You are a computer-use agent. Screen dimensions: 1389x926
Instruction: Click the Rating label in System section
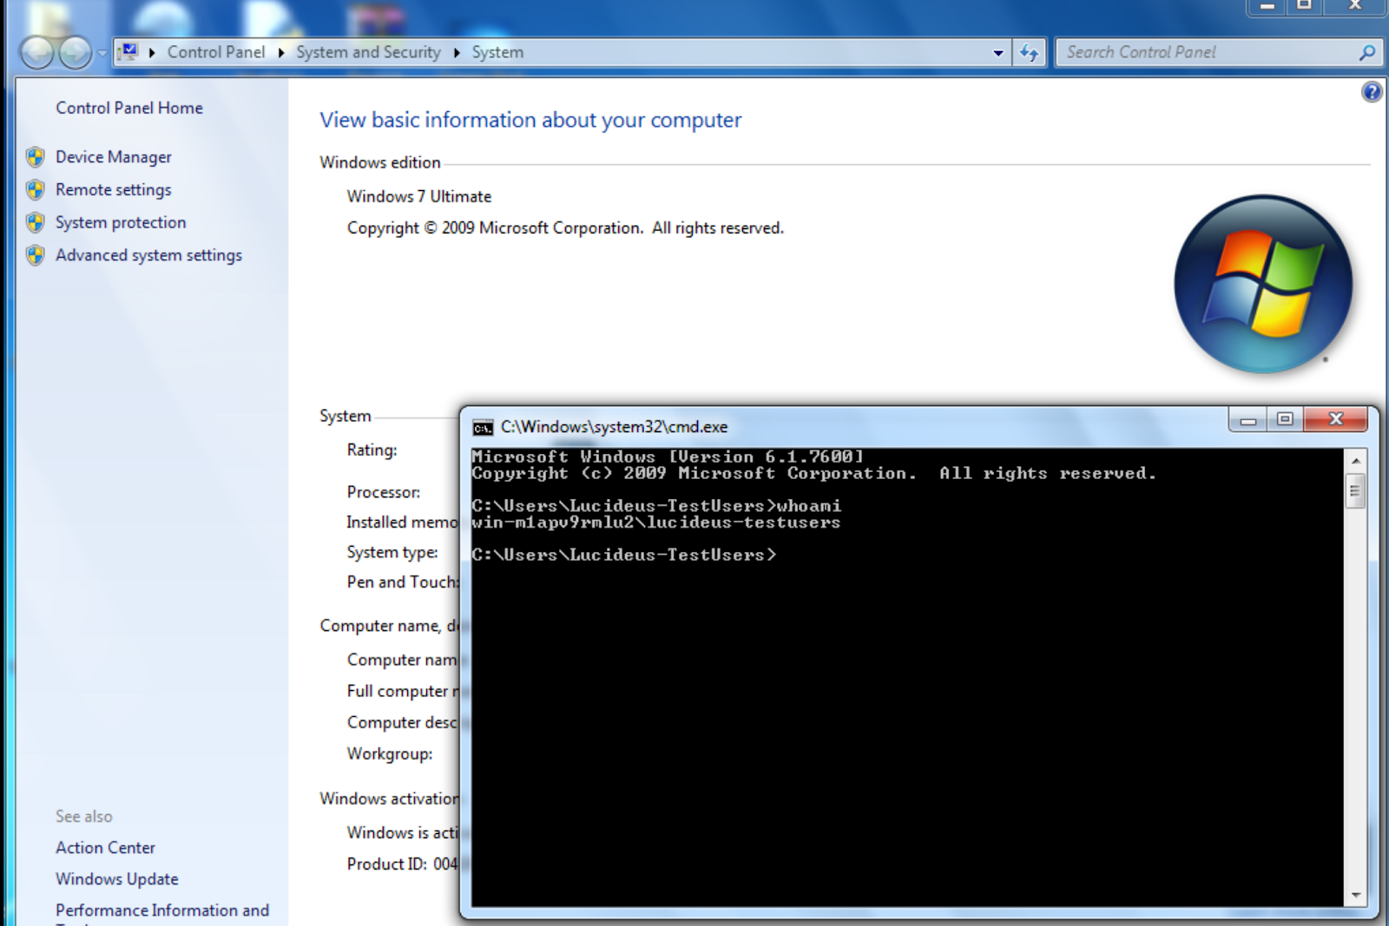click(372, 450)
